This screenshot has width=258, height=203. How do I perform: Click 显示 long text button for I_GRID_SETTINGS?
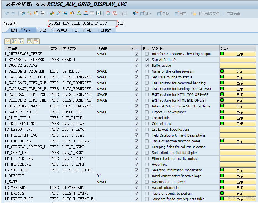point(238,124)
